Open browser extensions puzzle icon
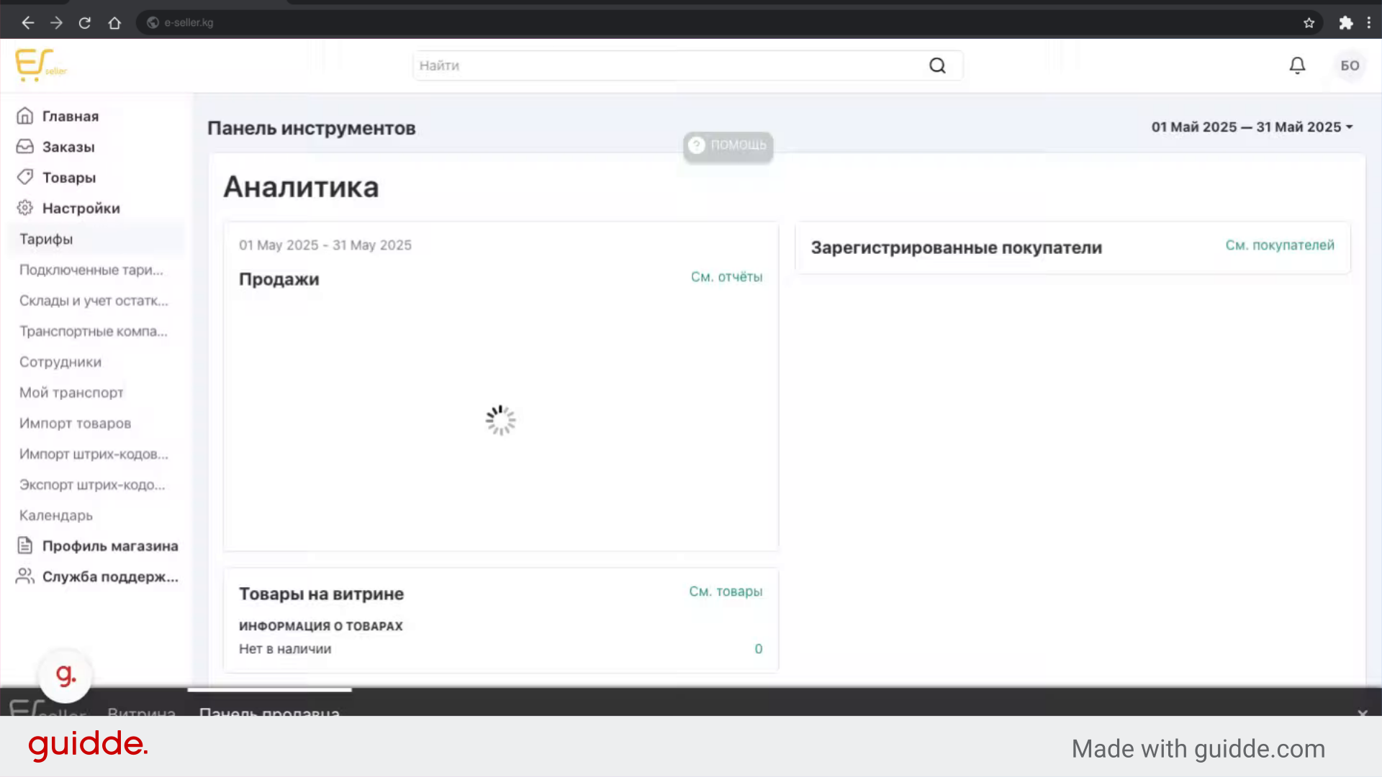This screenshot has width=1382, height=777. click(x=1345, y=23)
